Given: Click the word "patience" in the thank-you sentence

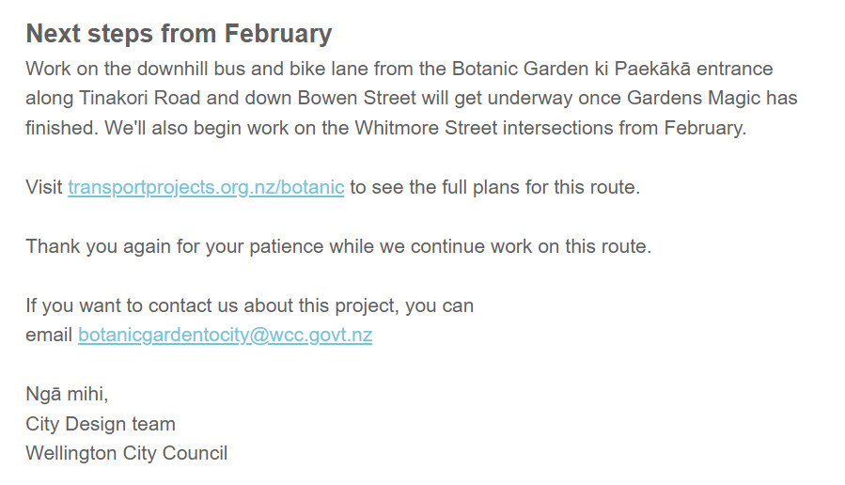Looking at the screenshot, I should pos(286,246).
